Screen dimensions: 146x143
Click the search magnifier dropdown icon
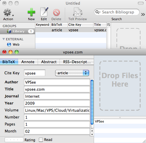[x=98, y=12]
